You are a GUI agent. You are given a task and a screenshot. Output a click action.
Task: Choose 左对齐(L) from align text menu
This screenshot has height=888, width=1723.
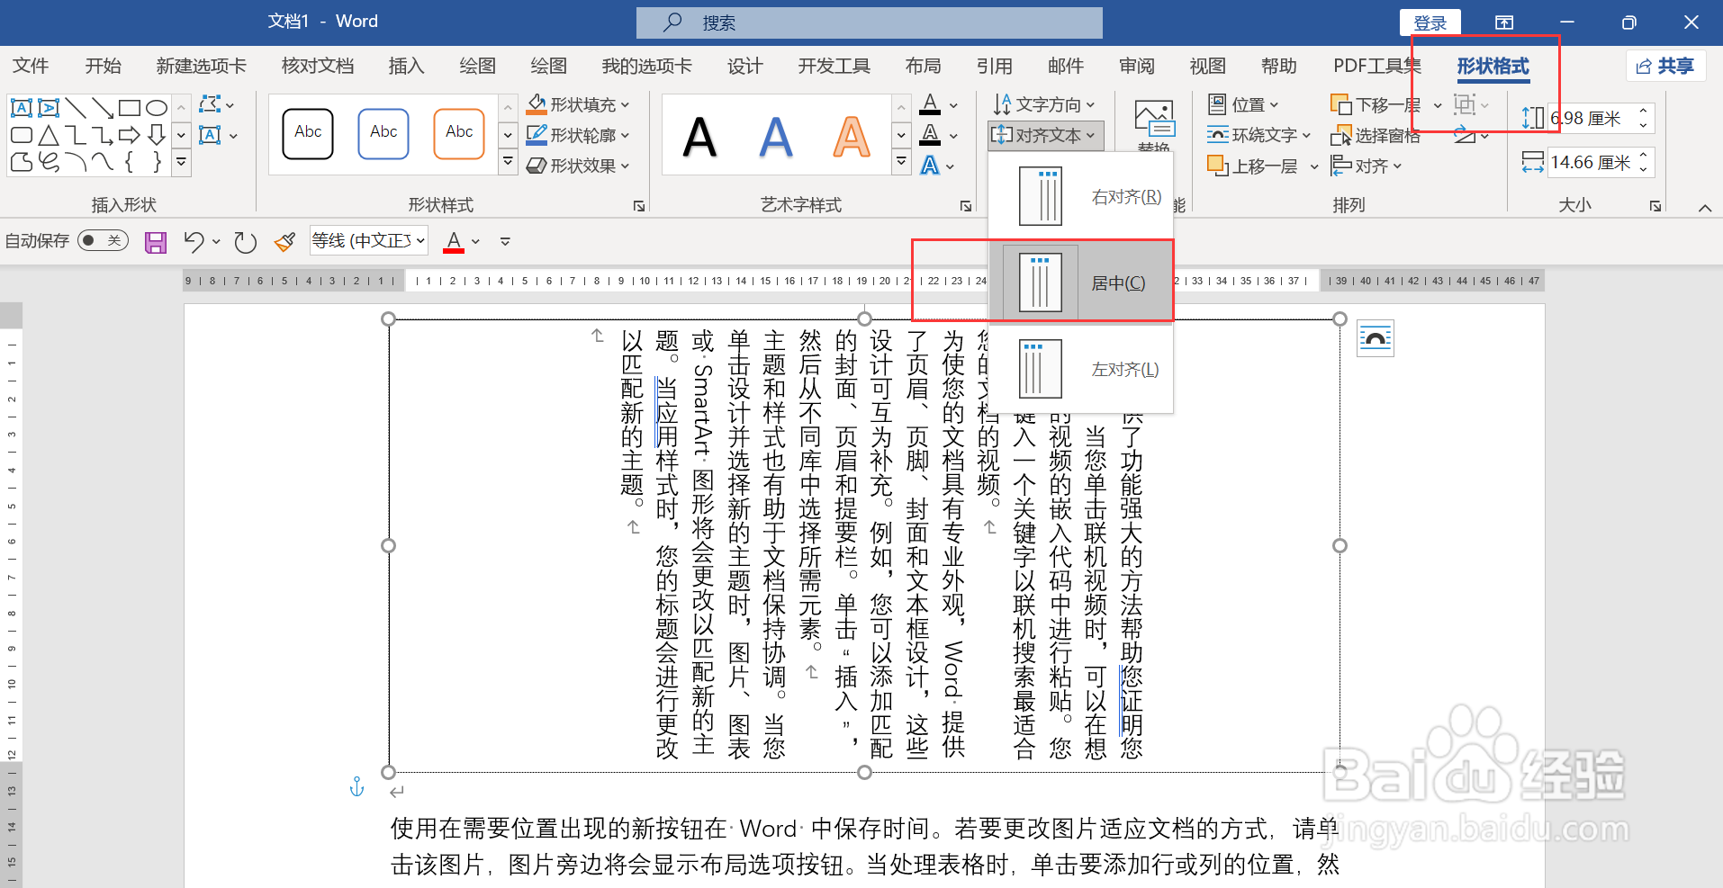(1080, 369)
